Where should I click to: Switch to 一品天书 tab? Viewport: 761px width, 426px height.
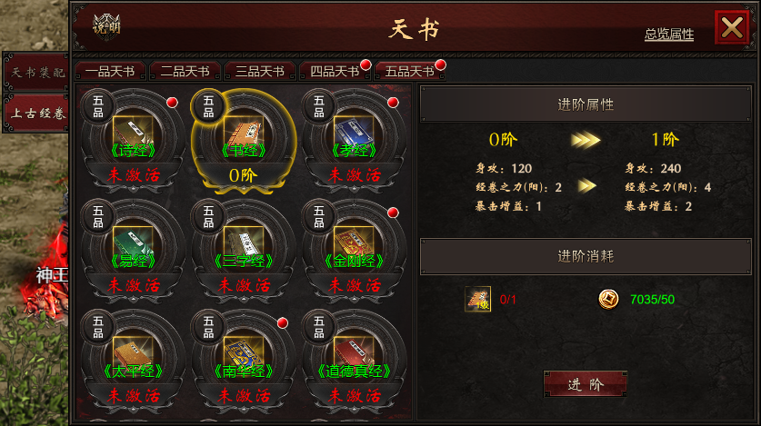(x=110, y=72)
